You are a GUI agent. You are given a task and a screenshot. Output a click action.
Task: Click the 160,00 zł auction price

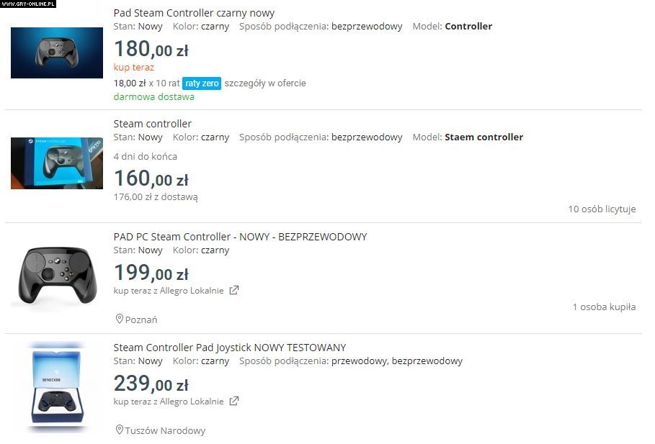[x=151, y=178]
